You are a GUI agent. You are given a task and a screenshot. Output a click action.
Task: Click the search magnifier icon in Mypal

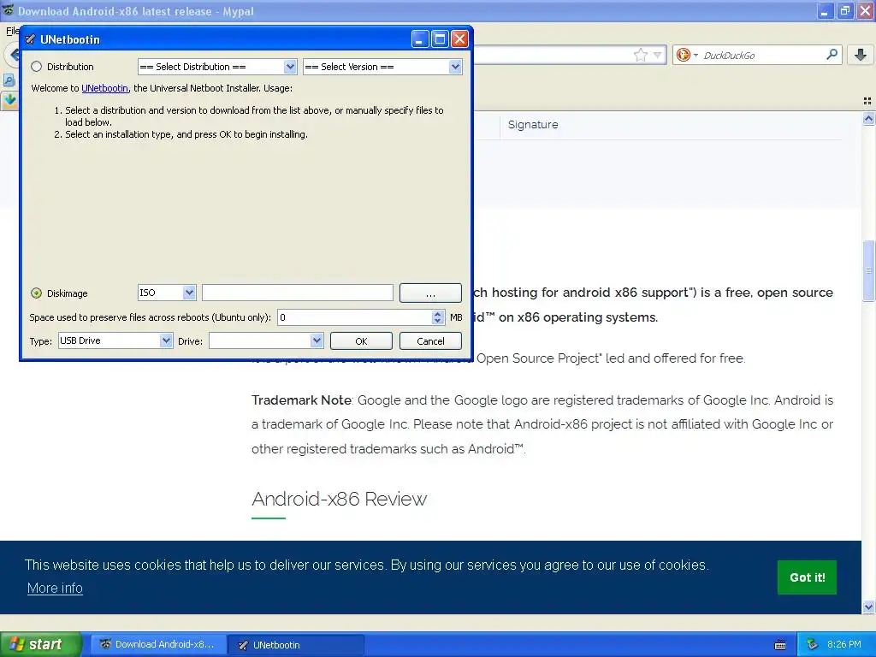[832, 55]
